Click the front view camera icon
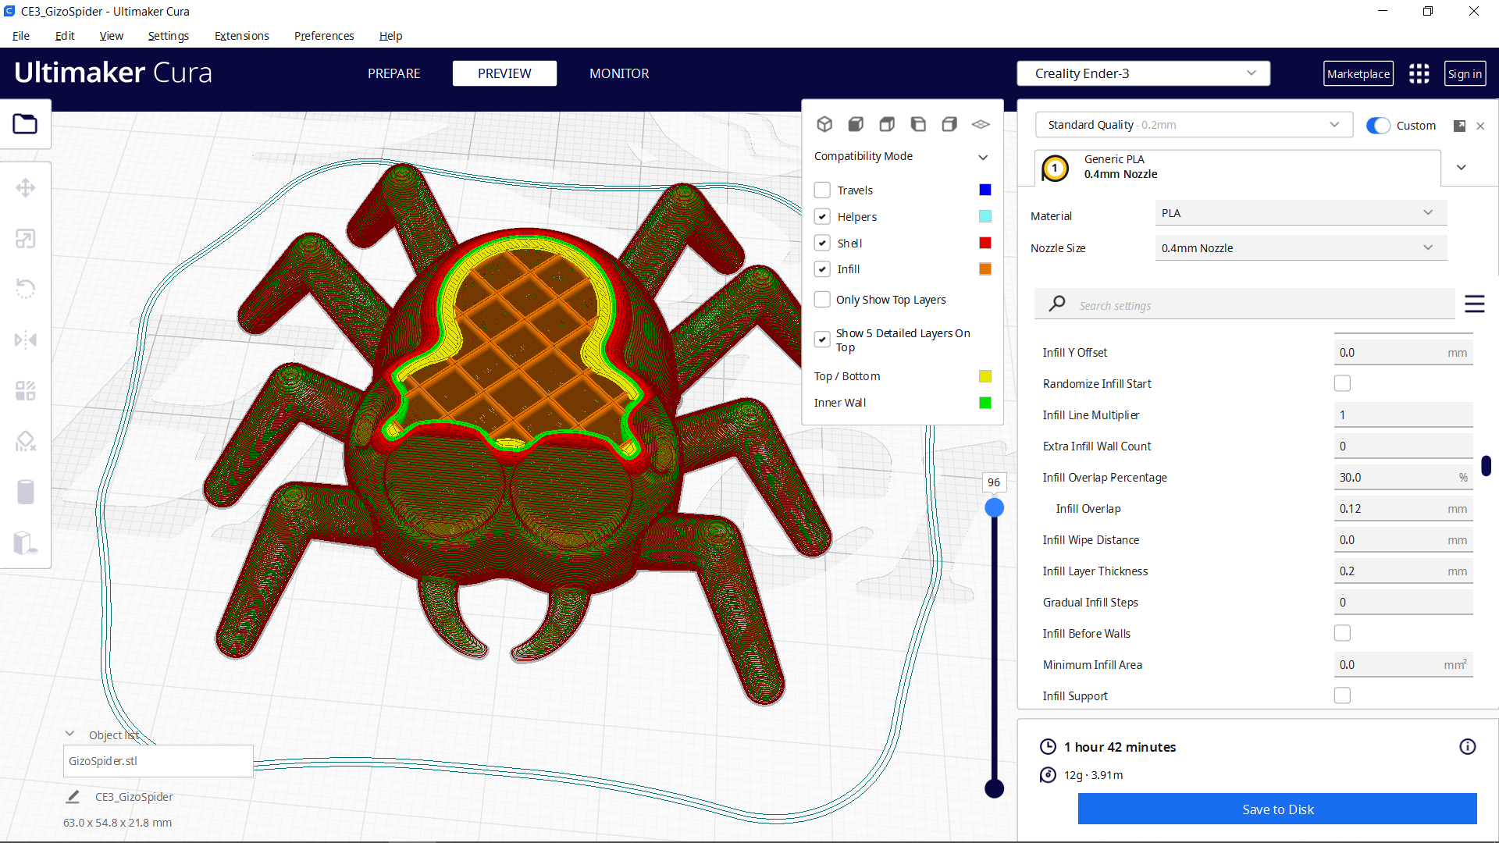Image resolution: width=1499 pixels, height=843 pixels. [856, 124]
